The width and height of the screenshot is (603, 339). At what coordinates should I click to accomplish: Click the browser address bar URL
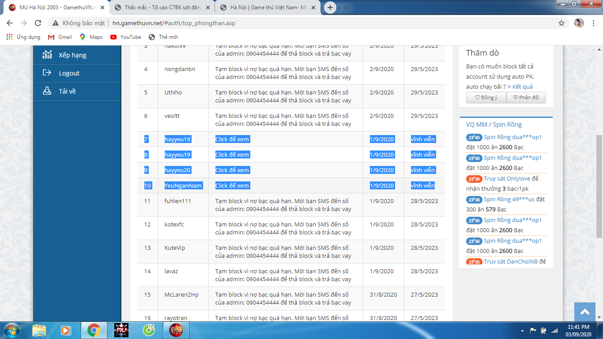(174, 23)
